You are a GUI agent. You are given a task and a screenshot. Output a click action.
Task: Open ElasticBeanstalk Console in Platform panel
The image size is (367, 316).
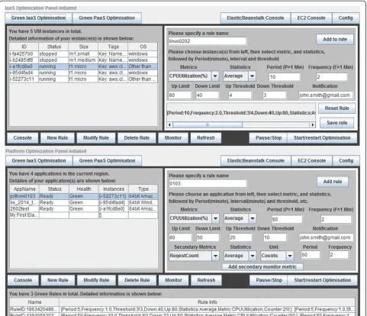(256, 161)
